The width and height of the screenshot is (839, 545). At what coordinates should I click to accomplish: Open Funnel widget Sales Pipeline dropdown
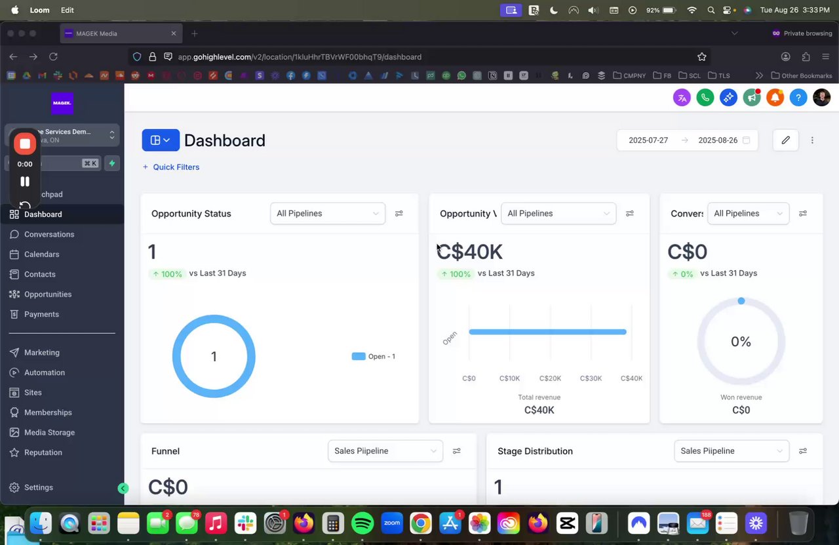(x=385, y=451)
